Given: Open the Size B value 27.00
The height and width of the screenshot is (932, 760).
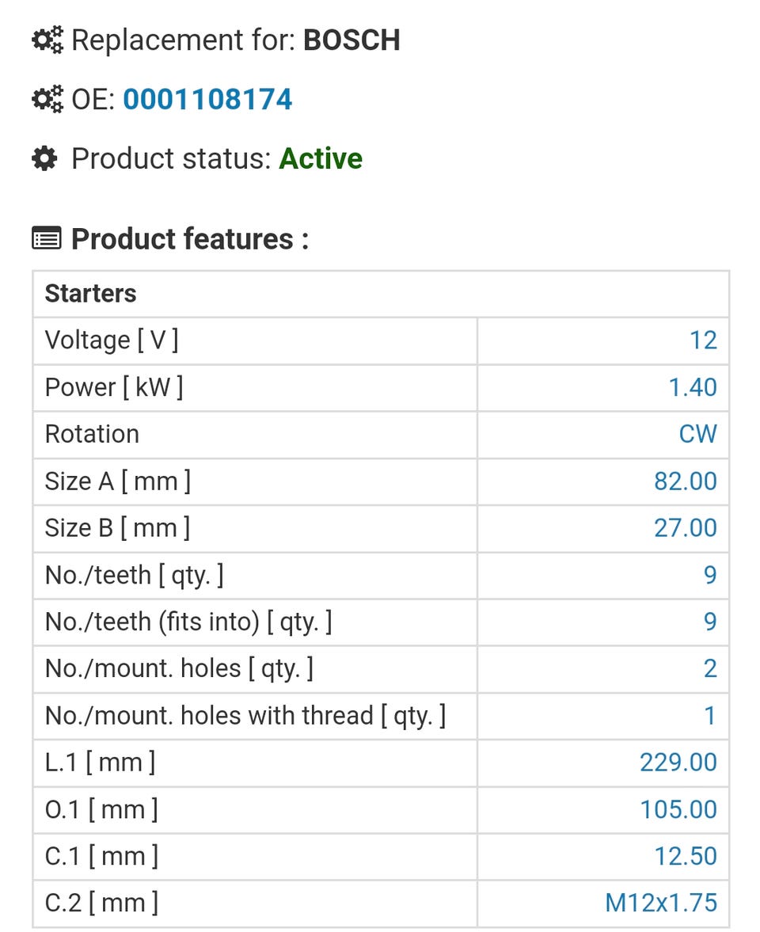Looking at the screenshot, I should (686, 528).
